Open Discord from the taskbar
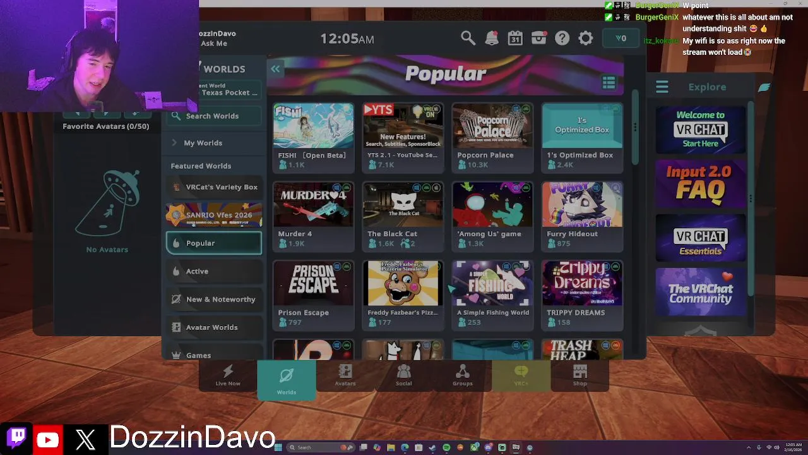Image resolution: width=808 pixels, height=455 pixels. click(488, 447)
